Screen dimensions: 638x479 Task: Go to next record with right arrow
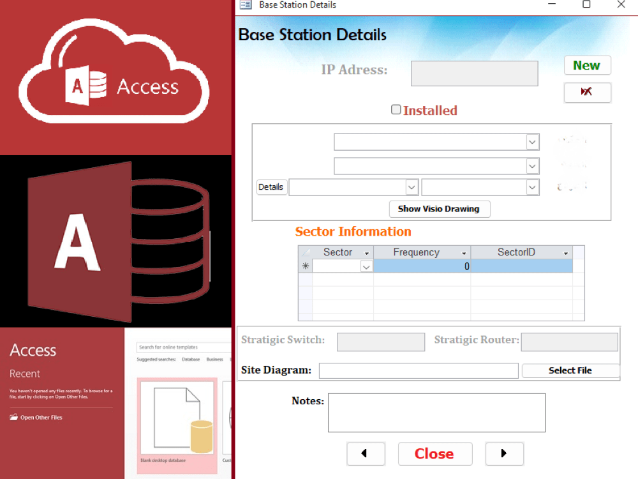504,453
